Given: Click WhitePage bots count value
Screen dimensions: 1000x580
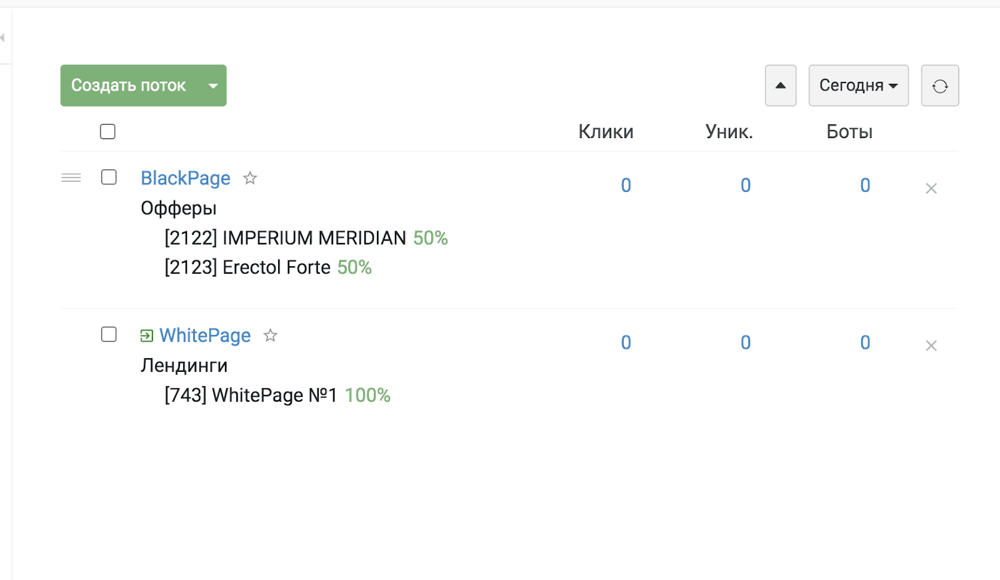Looking at the screenshot, I should pos(865,343).
